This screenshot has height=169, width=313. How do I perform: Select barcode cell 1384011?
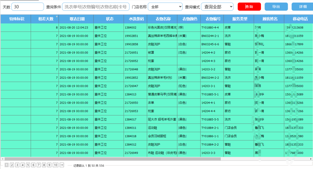(x=135, y=128)
